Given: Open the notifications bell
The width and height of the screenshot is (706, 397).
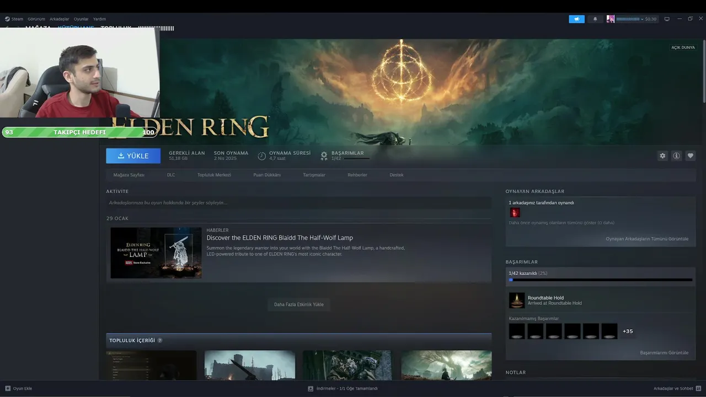Looking at the screenshot, I should coord(595,19).
